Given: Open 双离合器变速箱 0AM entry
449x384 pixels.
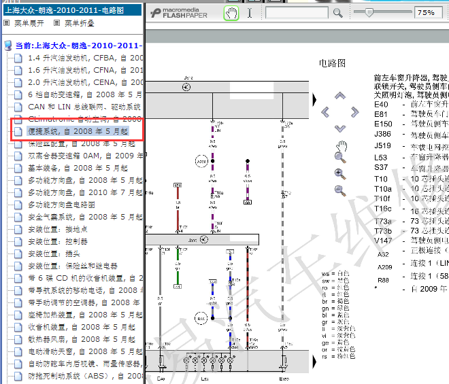Looking at the screenshot, I should click(x=85, y=156).
